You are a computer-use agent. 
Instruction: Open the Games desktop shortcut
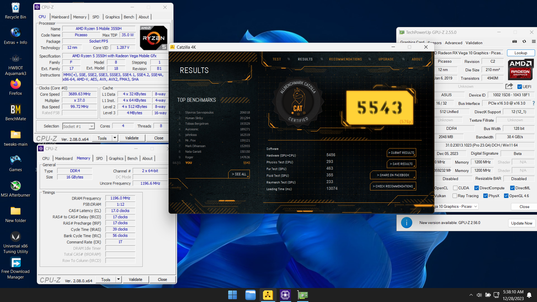(15, 164)
